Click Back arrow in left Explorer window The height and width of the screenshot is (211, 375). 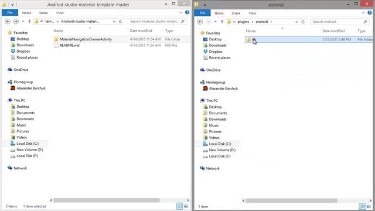point(8,22)
